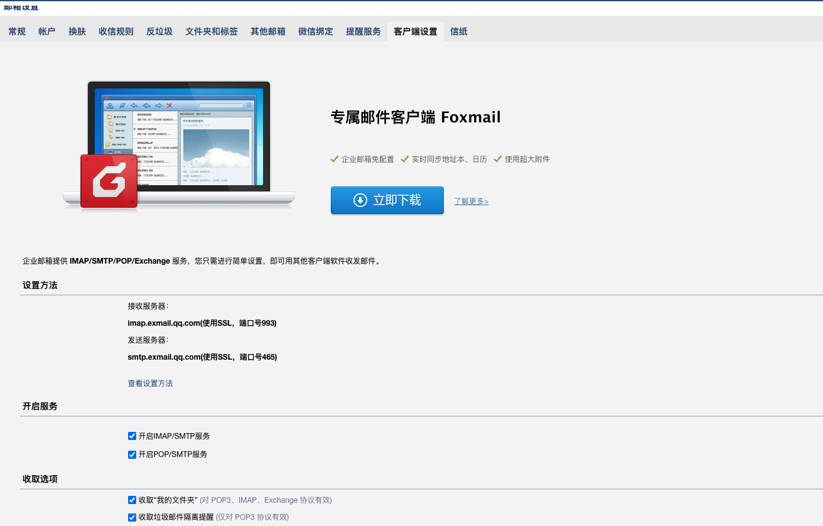Click the imap.exmail.qq.com server text
The image size is (823, 526).
(202, 323)
